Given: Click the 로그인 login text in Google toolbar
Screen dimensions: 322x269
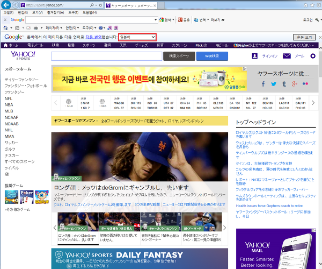Looking at the screenshot, I should click(308, 20).
